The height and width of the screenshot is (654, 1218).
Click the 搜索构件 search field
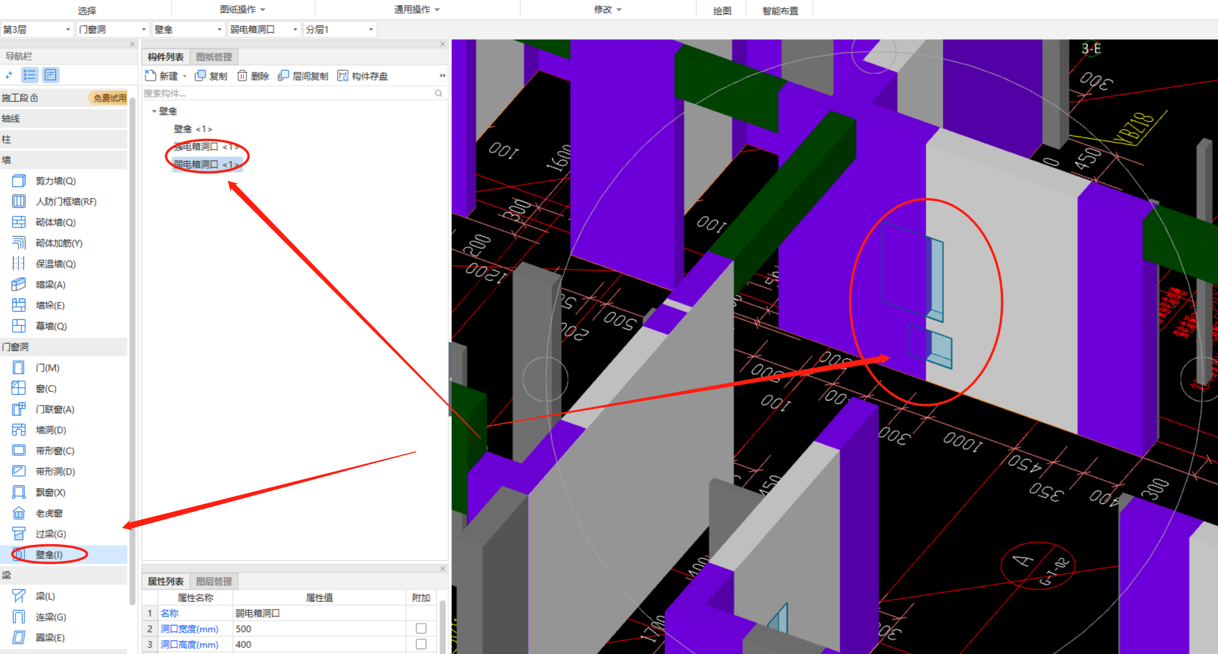click(x=288, y=93)
